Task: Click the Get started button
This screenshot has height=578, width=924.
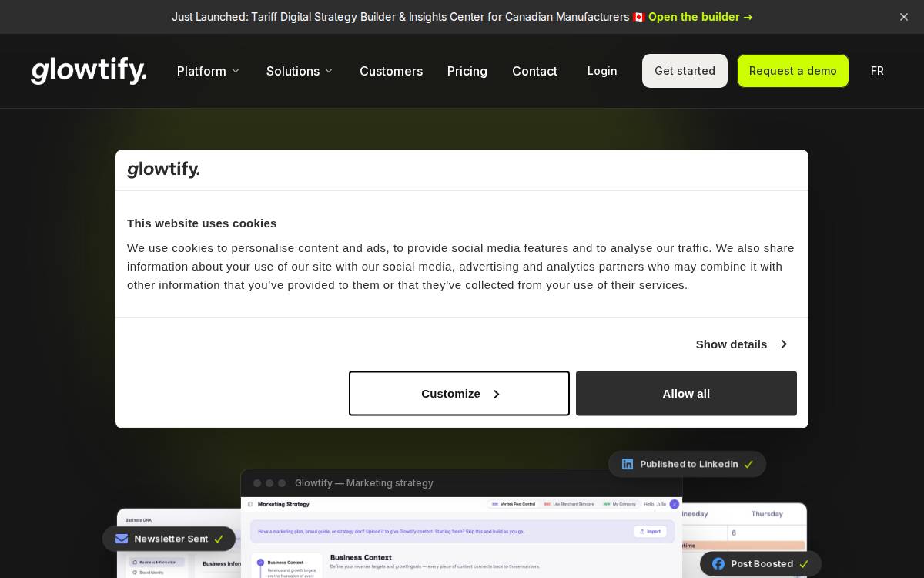Action: [685, 71]
